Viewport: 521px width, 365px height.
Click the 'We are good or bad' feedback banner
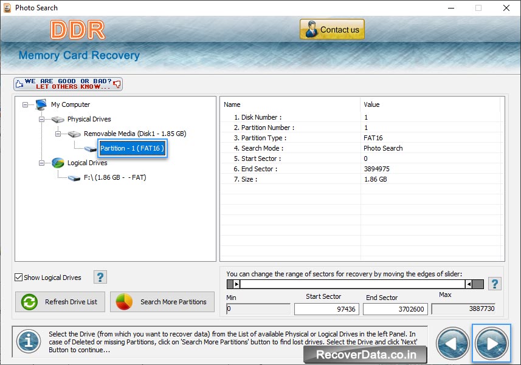pos(68,84)
